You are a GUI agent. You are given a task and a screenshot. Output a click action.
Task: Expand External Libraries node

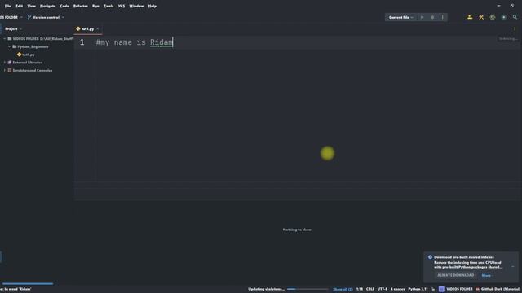click(5, 63)
